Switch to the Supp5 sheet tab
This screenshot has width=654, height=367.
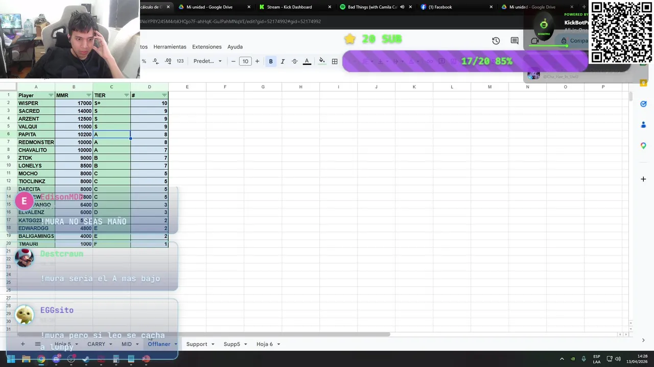(231, 344)
